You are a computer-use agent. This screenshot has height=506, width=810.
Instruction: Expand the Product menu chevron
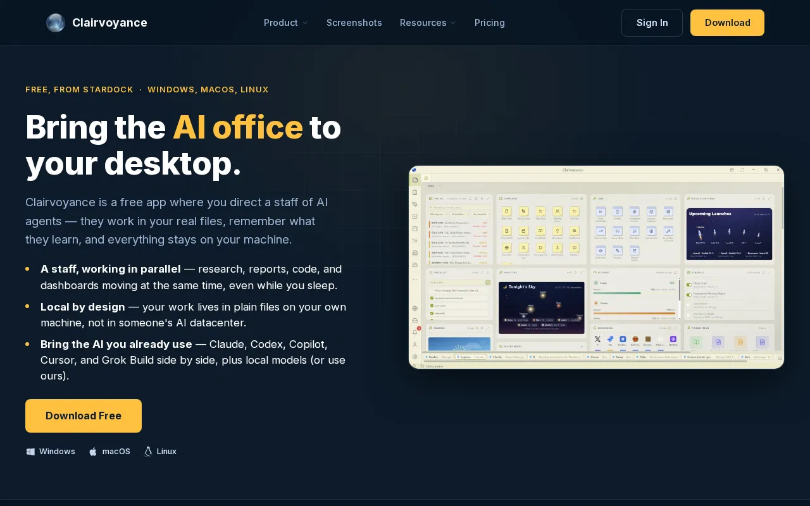pyautogui.click(x=305, y=23)
